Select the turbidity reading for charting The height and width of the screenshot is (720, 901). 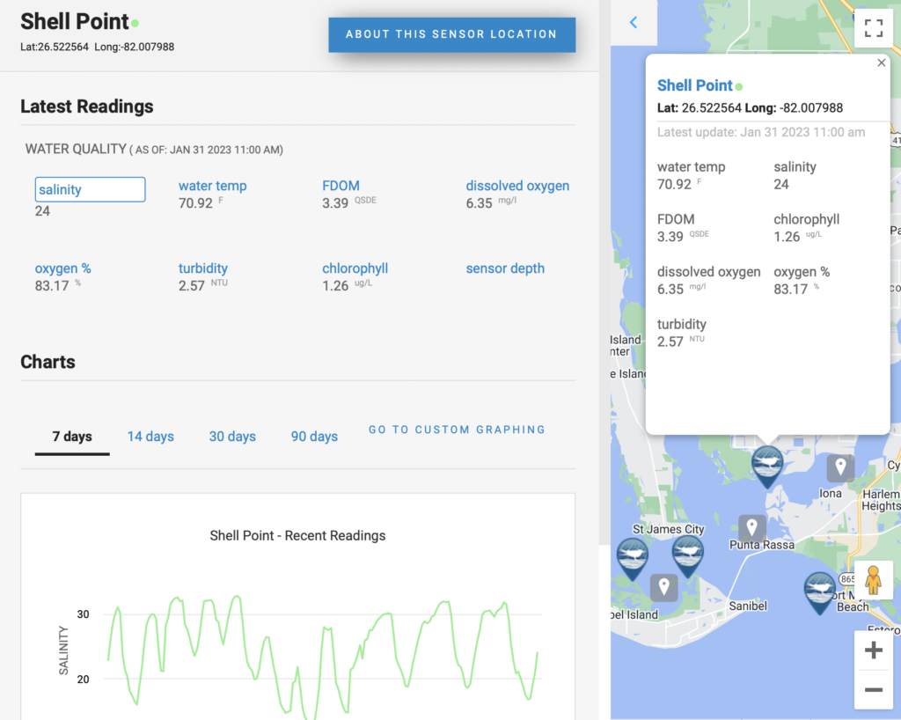[202, 268]
